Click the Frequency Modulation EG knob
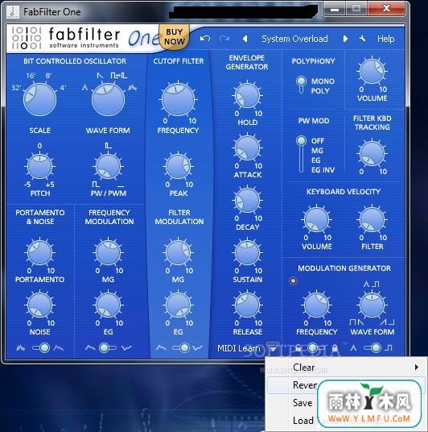The width and height of the screenshot is (428, 432). pos(108,305)
